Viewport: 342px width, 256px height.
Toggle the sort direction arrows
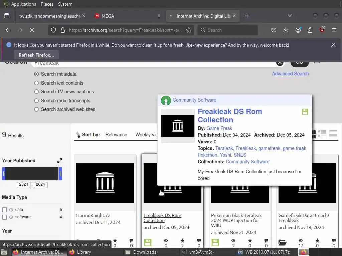78,135
